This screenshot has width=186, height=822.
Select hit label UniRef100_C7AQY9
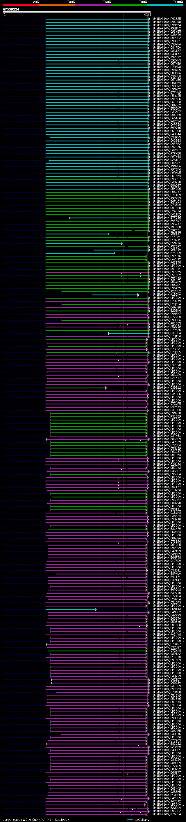click(167, 301)
